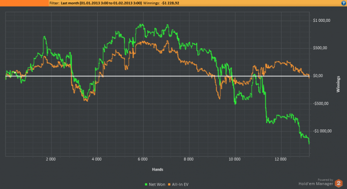The height and width of the screenshot is (189, 347).
Task: Click the -$1 000,00 axis label
Action: tap(322, 131)
